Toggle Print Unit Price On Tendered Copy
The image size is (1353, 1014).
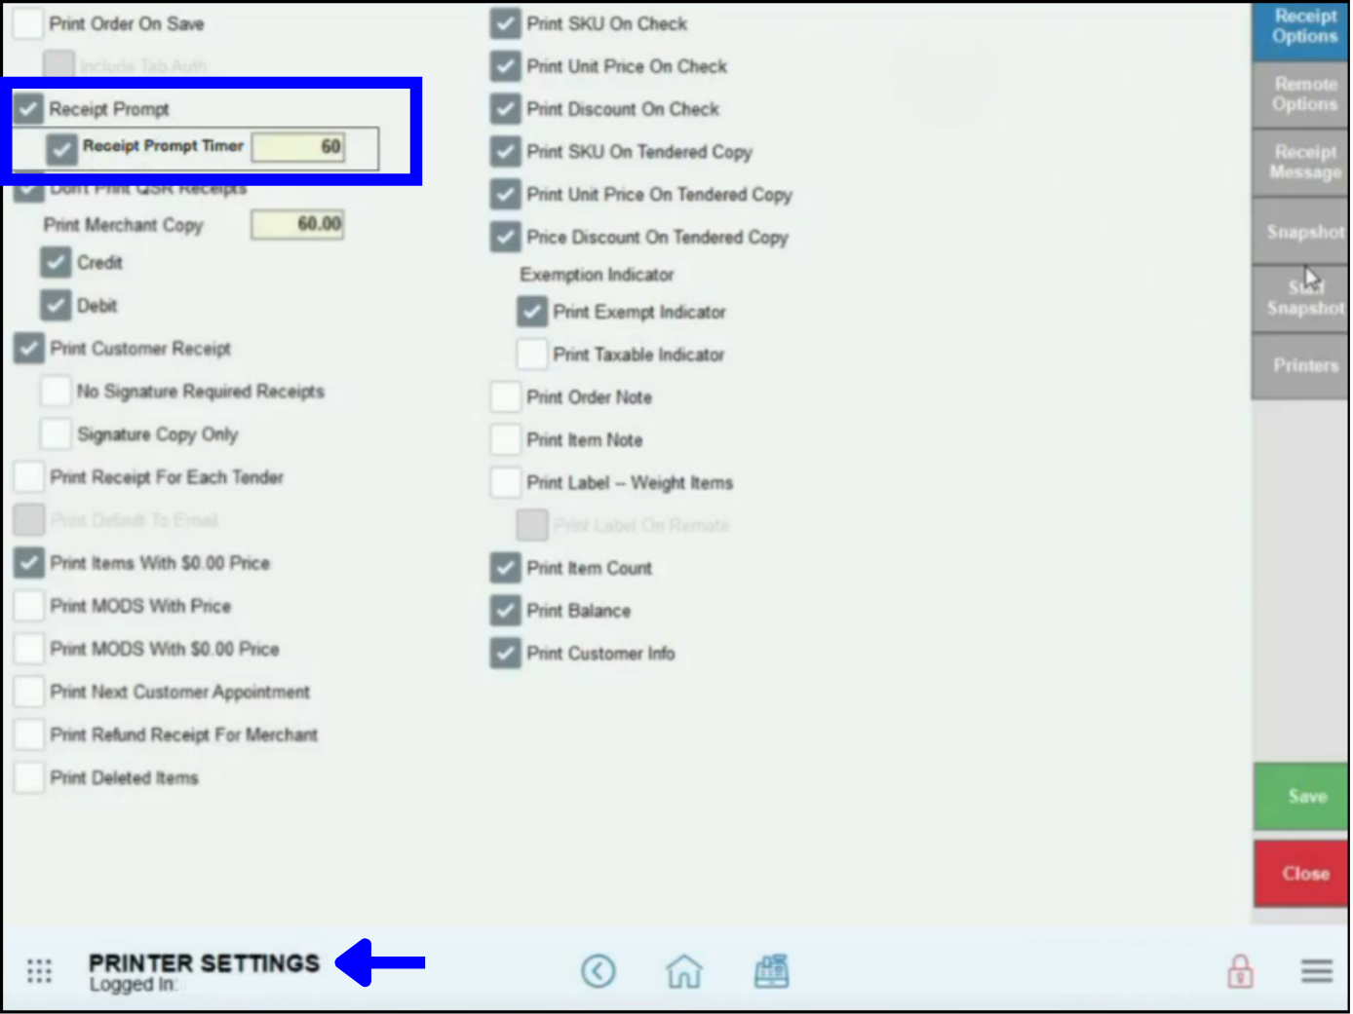pos(505,195)
